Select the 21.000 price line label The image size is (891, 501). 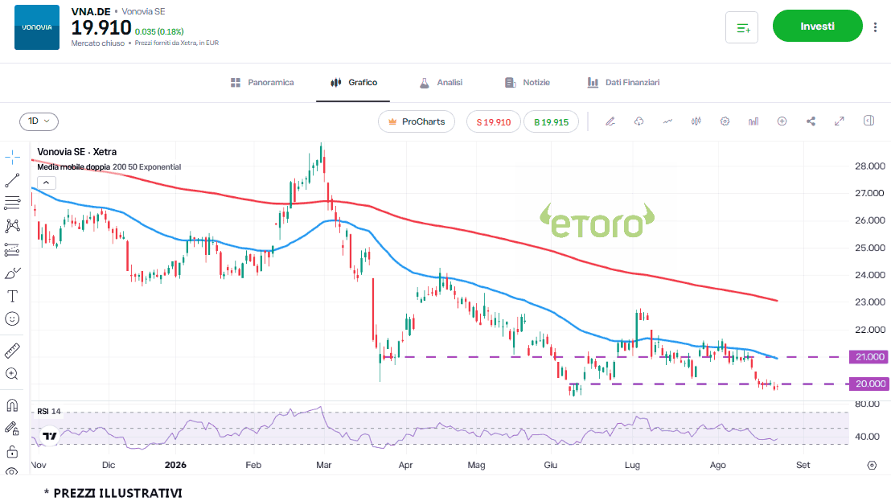pos(867,357)
